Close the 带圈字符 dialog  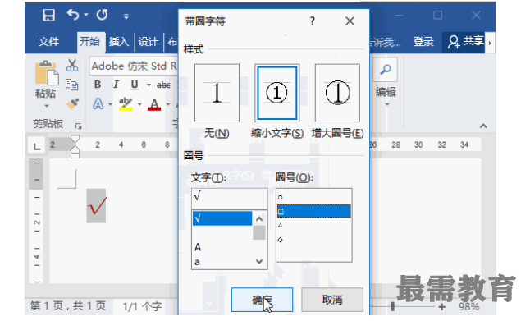(x=350, y=21)
